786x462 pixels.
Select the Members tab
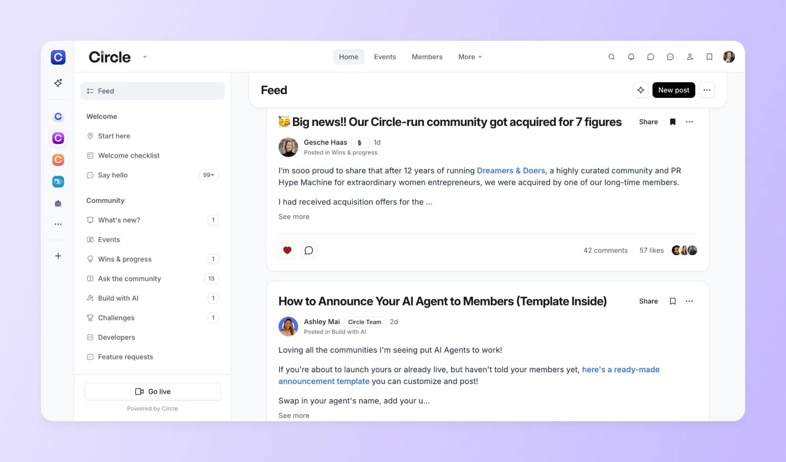tap(427, 57)
